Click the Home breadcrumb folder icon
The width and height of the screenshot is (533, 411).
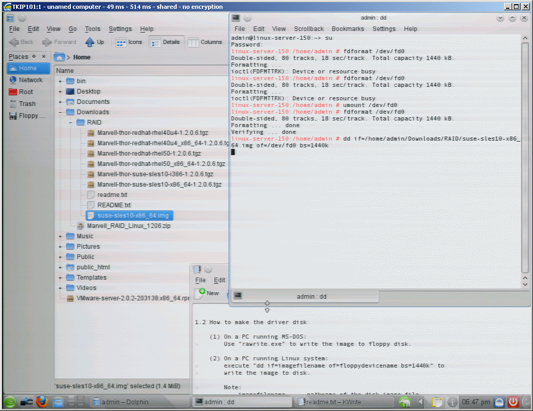(59, 57)
